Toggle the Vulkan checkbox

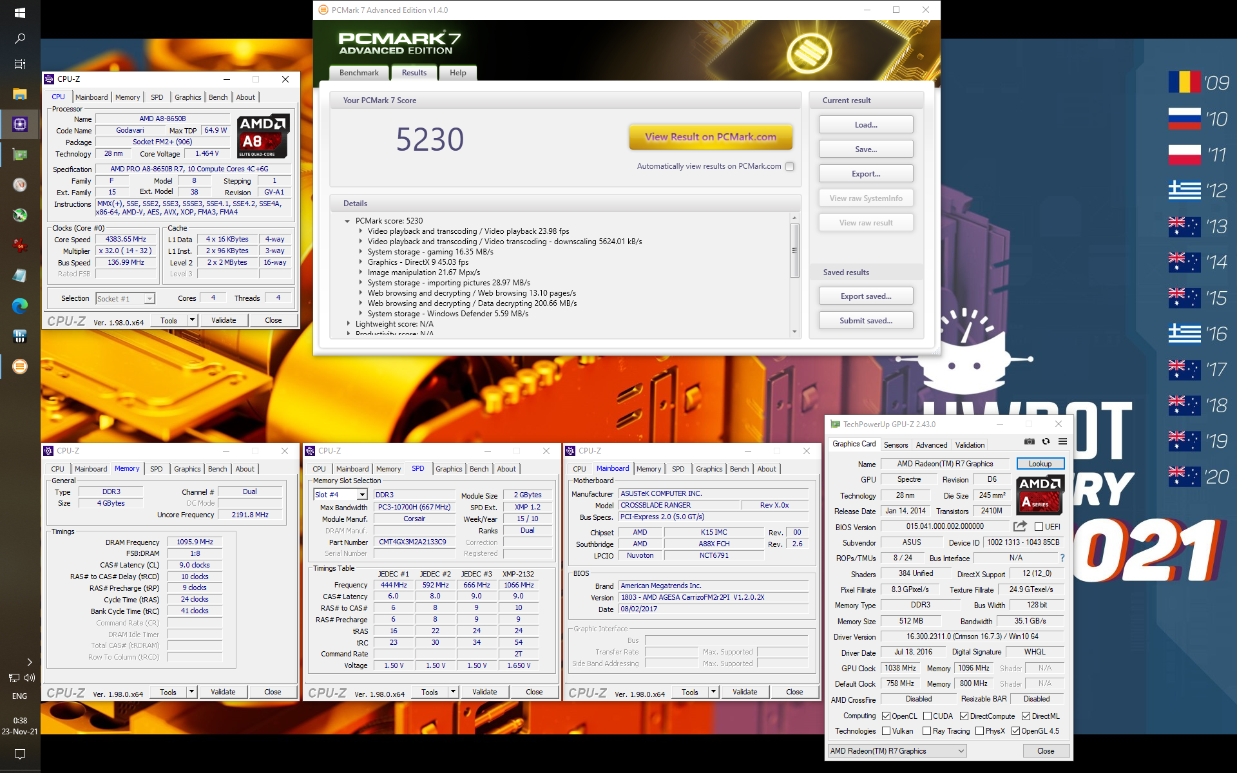point(886,731)
